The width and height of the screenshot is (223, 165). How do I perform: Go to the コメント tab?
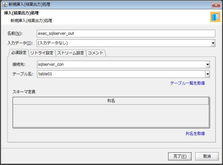pos(96,53)
